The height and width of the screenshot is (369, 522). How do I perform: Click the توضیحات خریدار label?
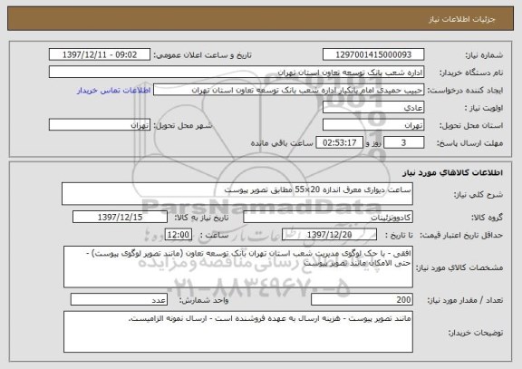[x=476, y=333]
